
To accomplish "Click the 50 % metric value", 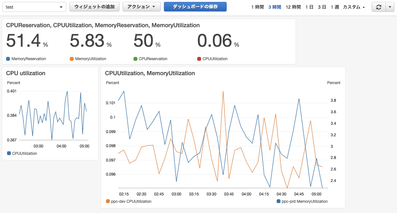I will click(x=147, y=41).
